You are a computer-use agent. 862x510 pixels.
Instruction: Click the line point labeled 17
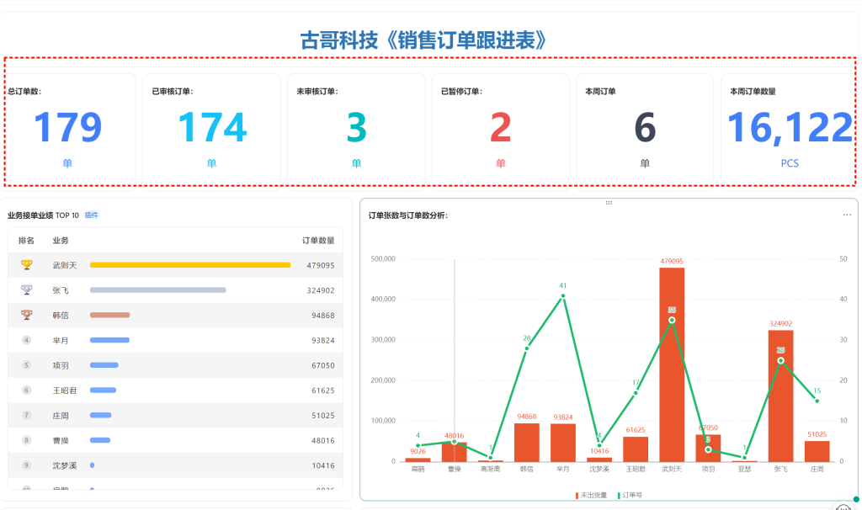click(636, 393)
